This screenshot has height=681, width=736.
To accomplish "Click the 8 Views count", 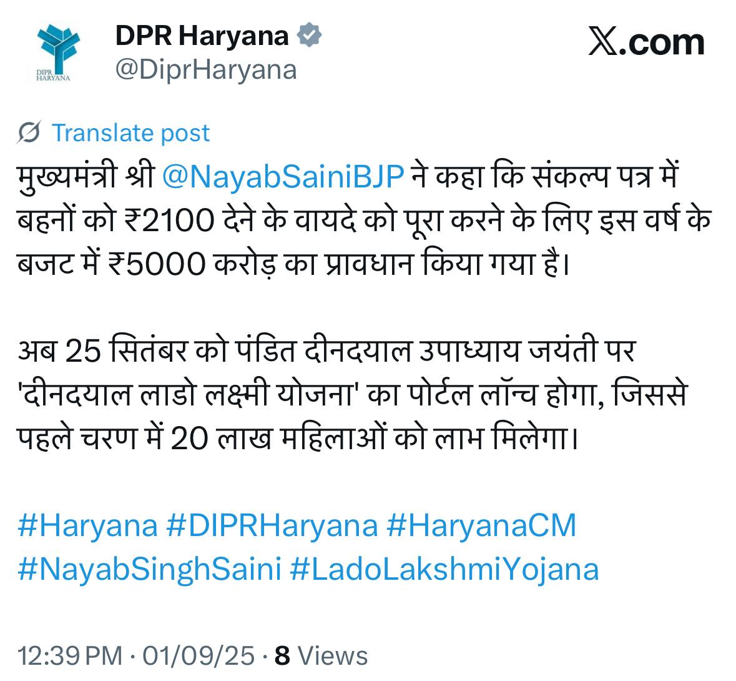I will click(x=321, y=655).
